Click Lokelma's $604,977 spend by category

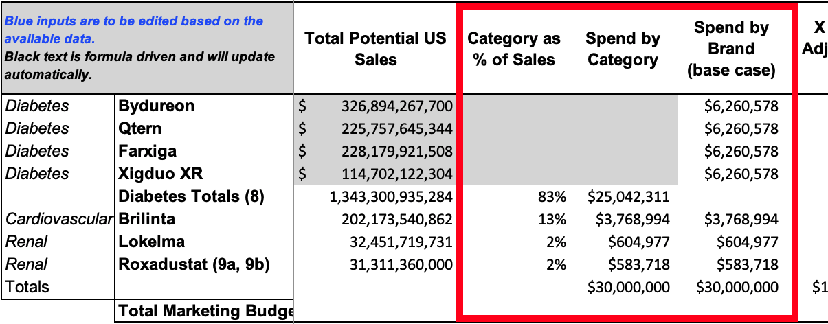[x=624, y=242]
